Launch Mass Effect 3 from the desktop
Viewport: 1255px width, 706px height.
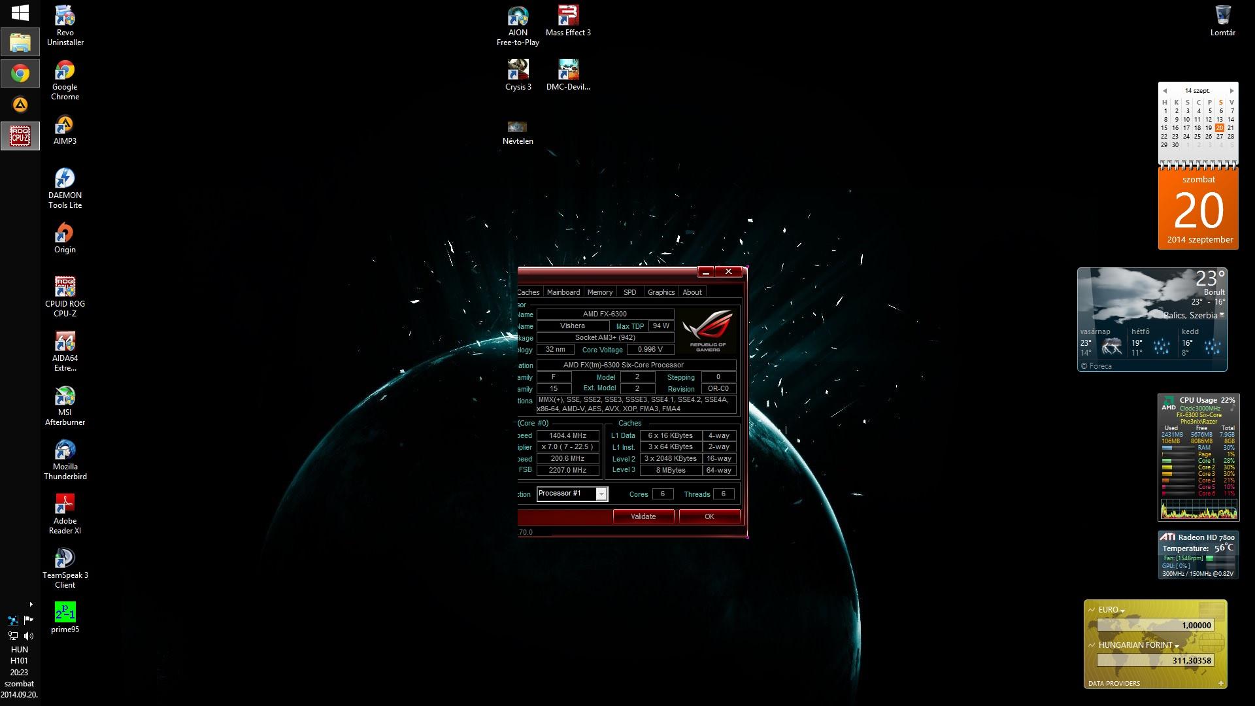(568, 16)
